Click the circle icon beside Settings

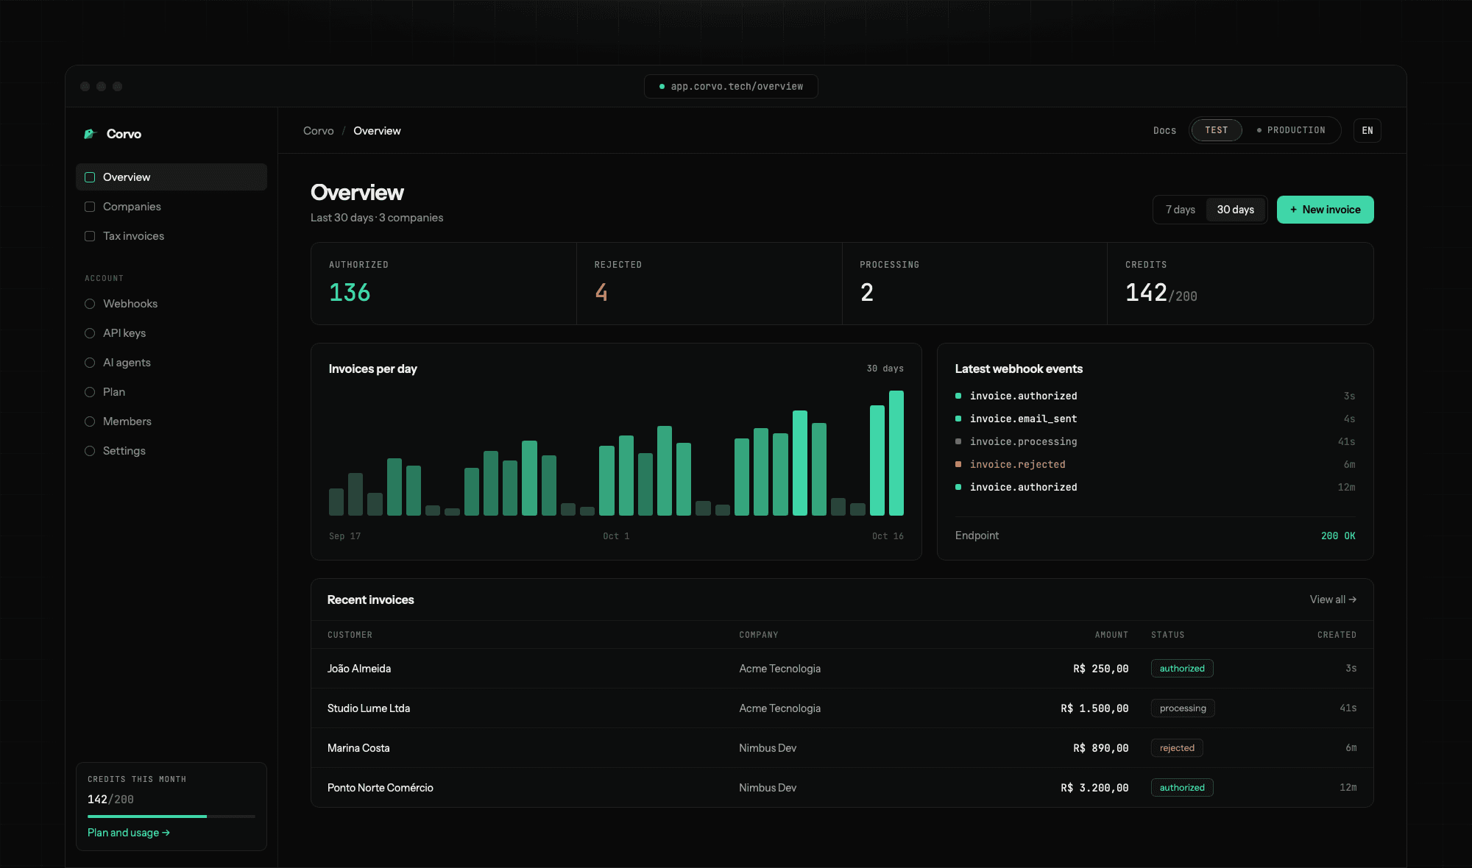pos(90,451)
